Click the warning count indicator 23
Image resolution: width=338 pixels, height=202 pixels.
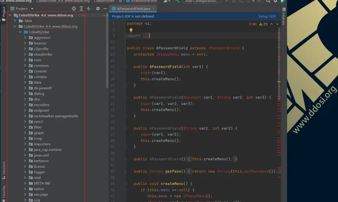coord(263,24)
